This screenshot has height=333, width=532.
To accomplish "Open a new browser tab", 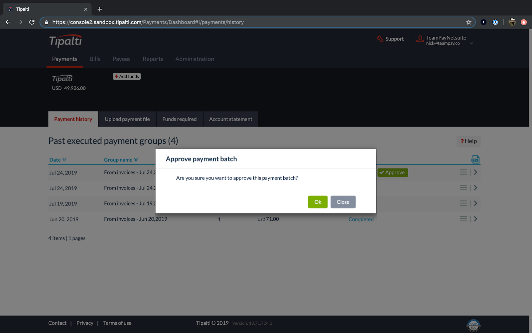I will click(x=99, y=9).
